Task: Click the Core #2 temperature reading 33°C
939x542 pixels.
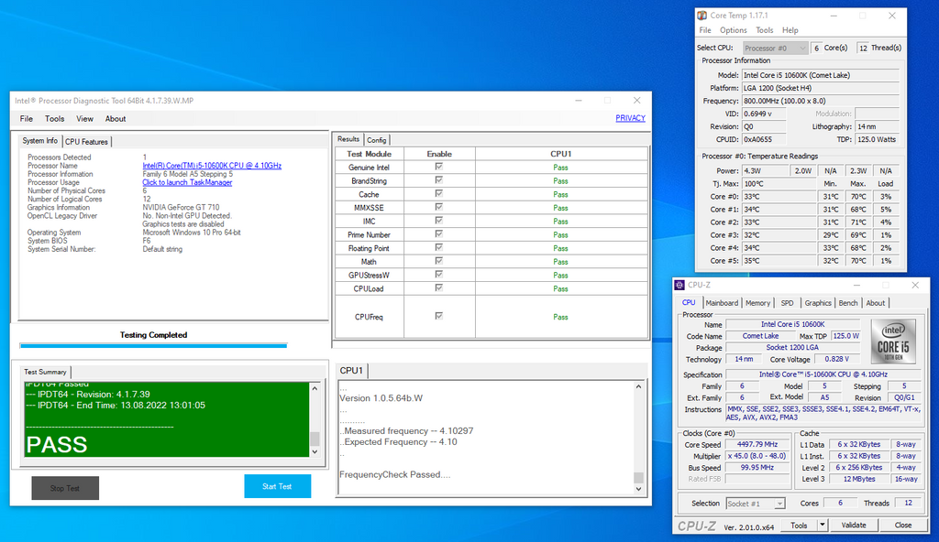Action: (x=779, y=222)
